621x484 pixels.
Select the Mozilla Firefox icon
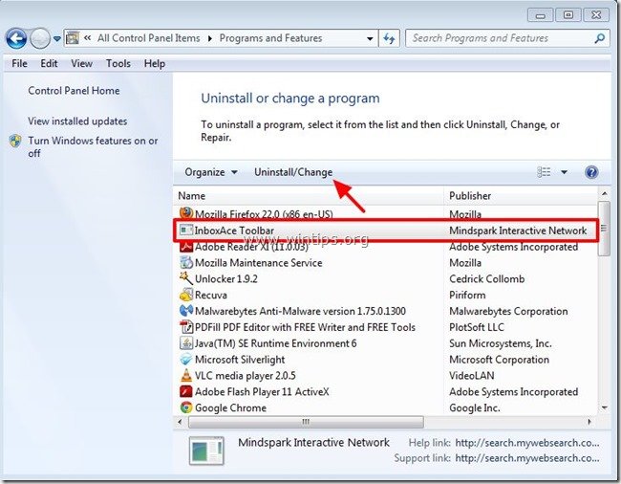pos(186,213)
